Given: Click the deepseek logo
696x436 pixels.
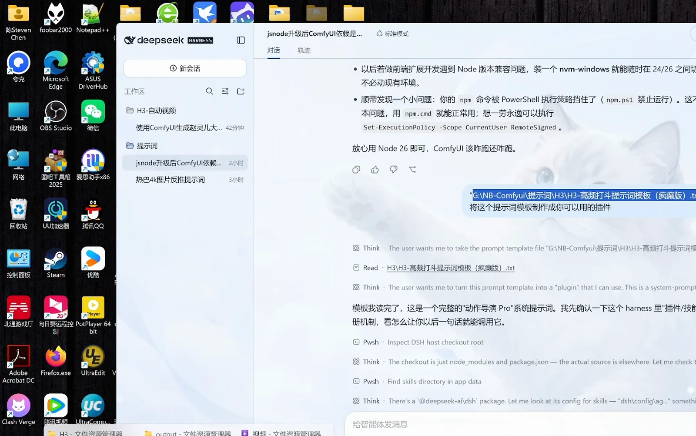Looking at the screenshot, I should click(168, 40).
